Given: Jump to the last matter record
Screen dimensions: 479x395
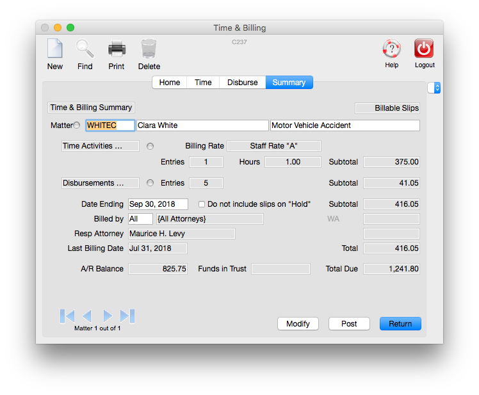Looking at the screenshot, I should coord(127,316).
